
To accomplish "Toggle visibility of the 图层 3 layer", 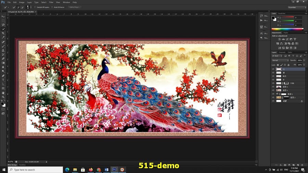I will point(273,97).
